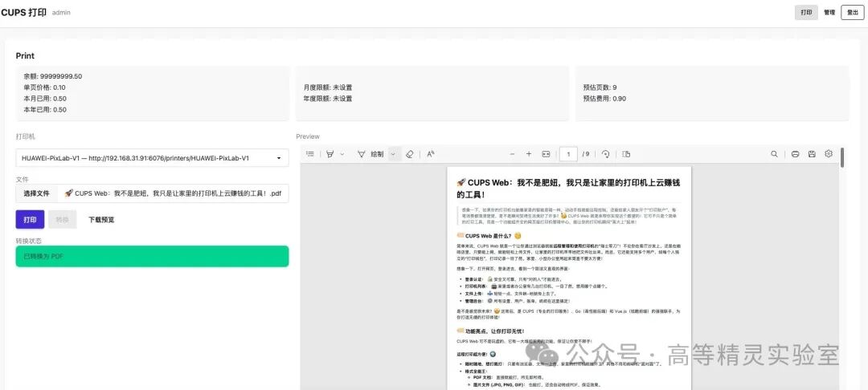Click the 预估费用: 0.90 text
The width and height of the screenshot is (868, 390).
coord(604,99)
